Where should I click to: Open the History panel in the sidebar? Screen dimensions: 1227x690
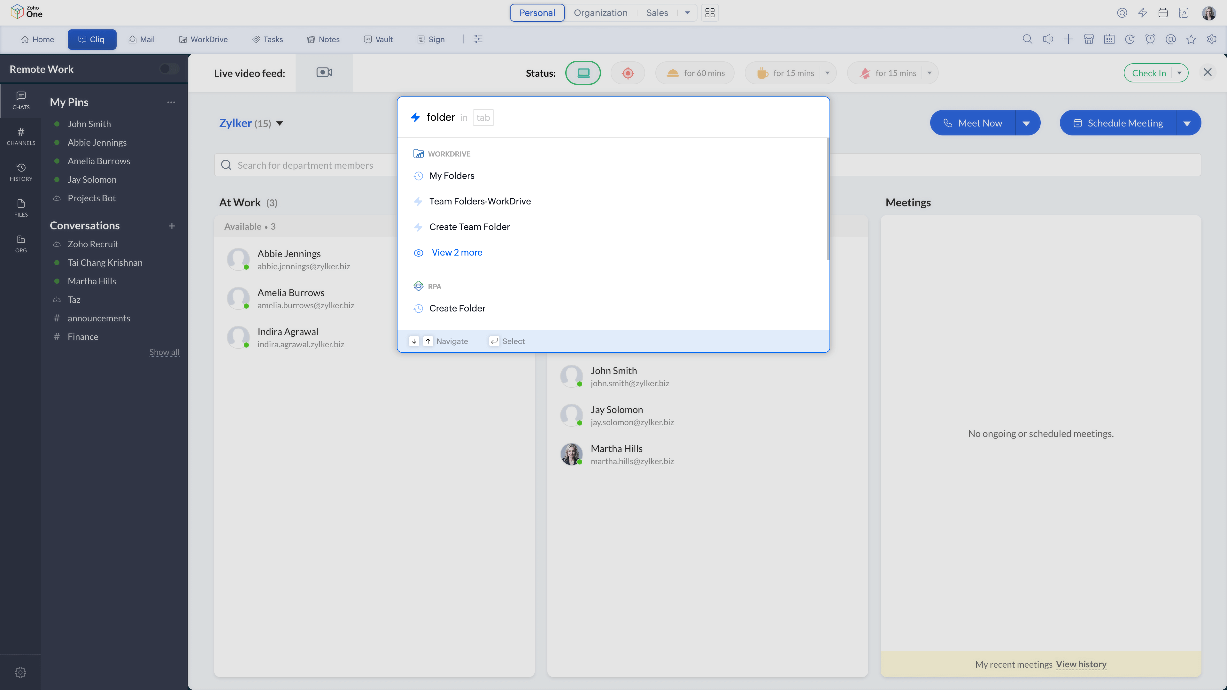click(20, 172)
